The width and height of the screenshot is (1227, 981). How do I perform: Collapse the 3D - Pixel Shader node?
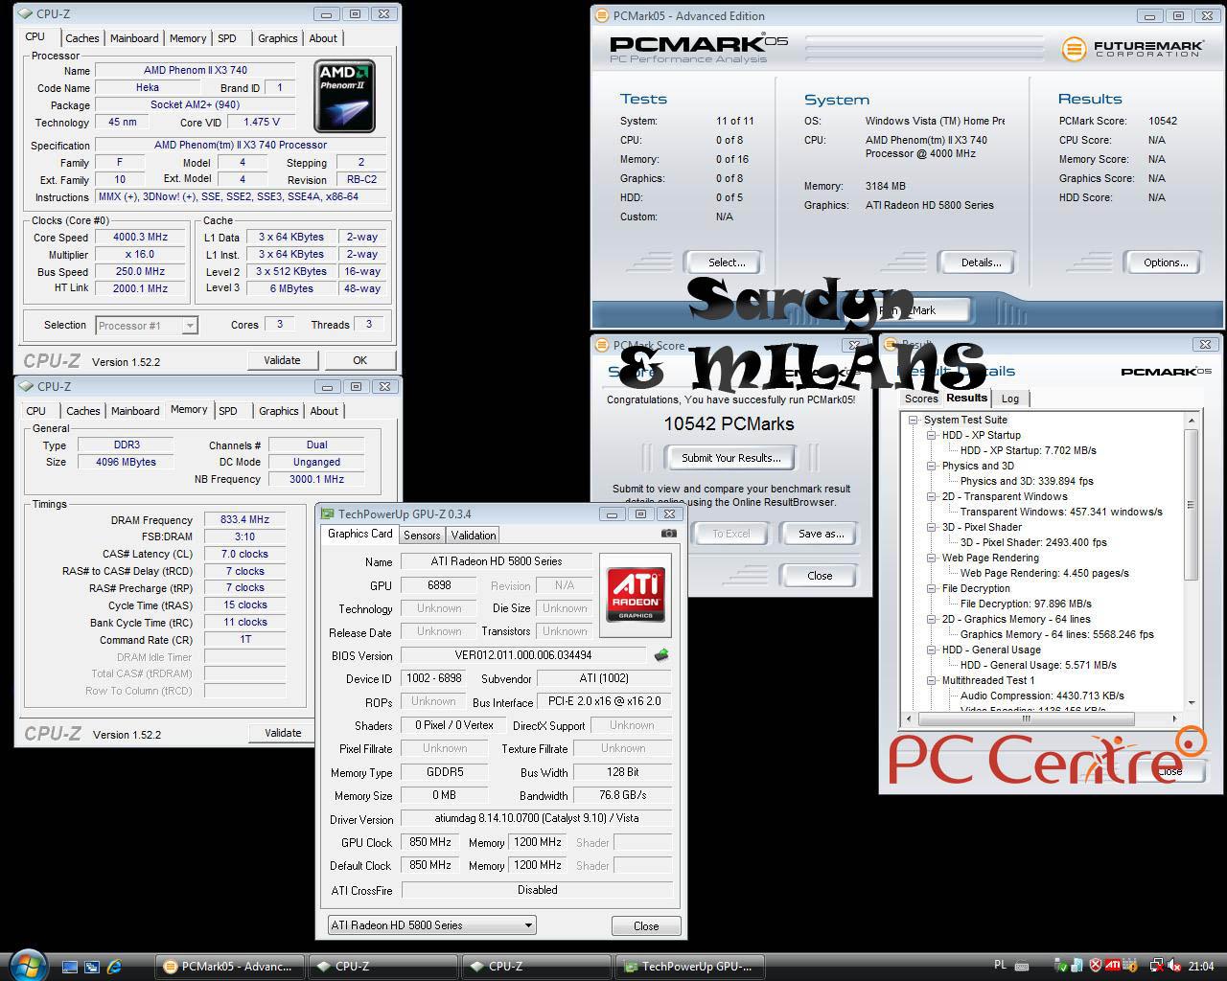click(x=931, y=527)
